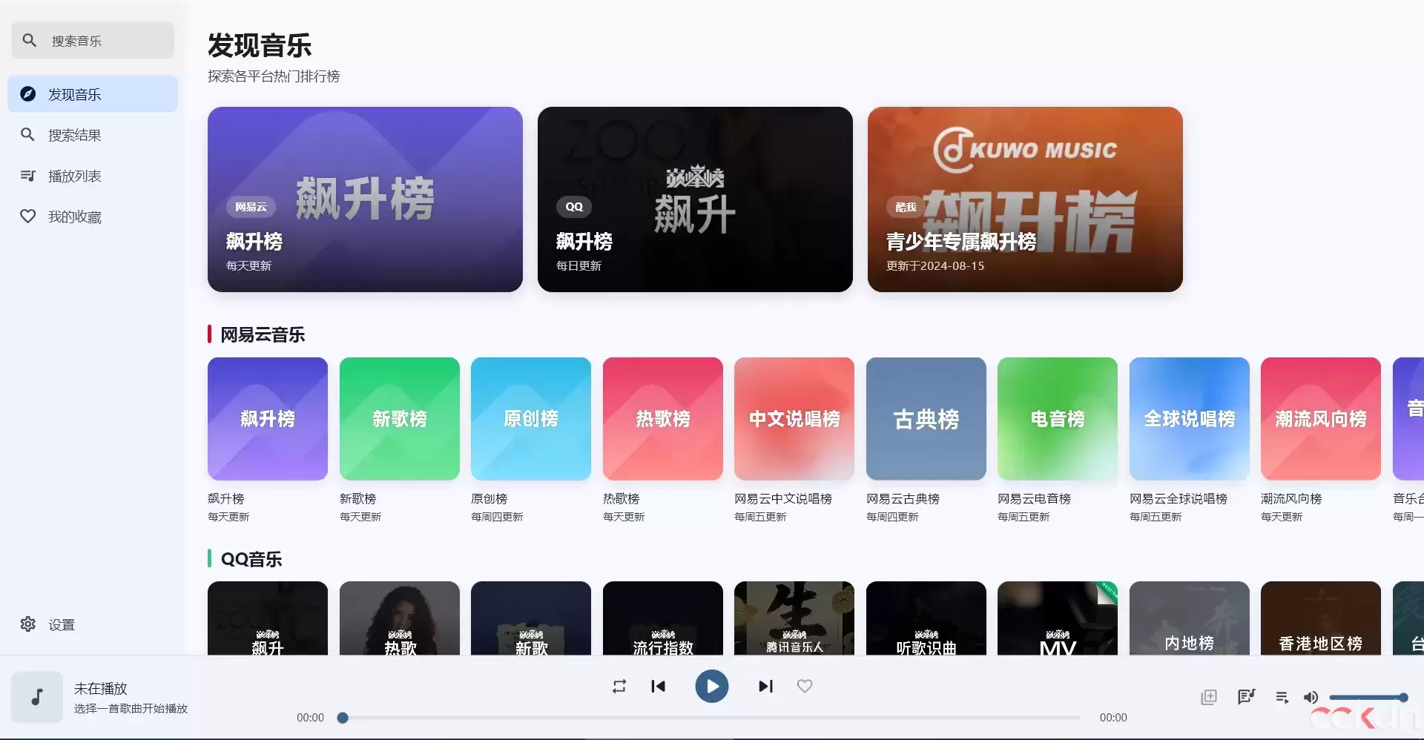The width and height of the screenshot is (1424, 740).
Task: Open the 发现音乐 discover page
Action: (x=74, y=94)
